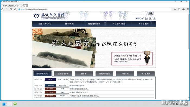190x107 pixels.
Task: Open the 当館について navigation menu
Action: [x=45, y=24]
